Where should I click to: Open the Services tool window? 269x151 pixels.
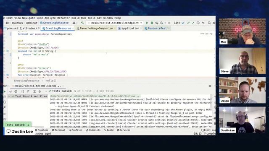point(124,130)
